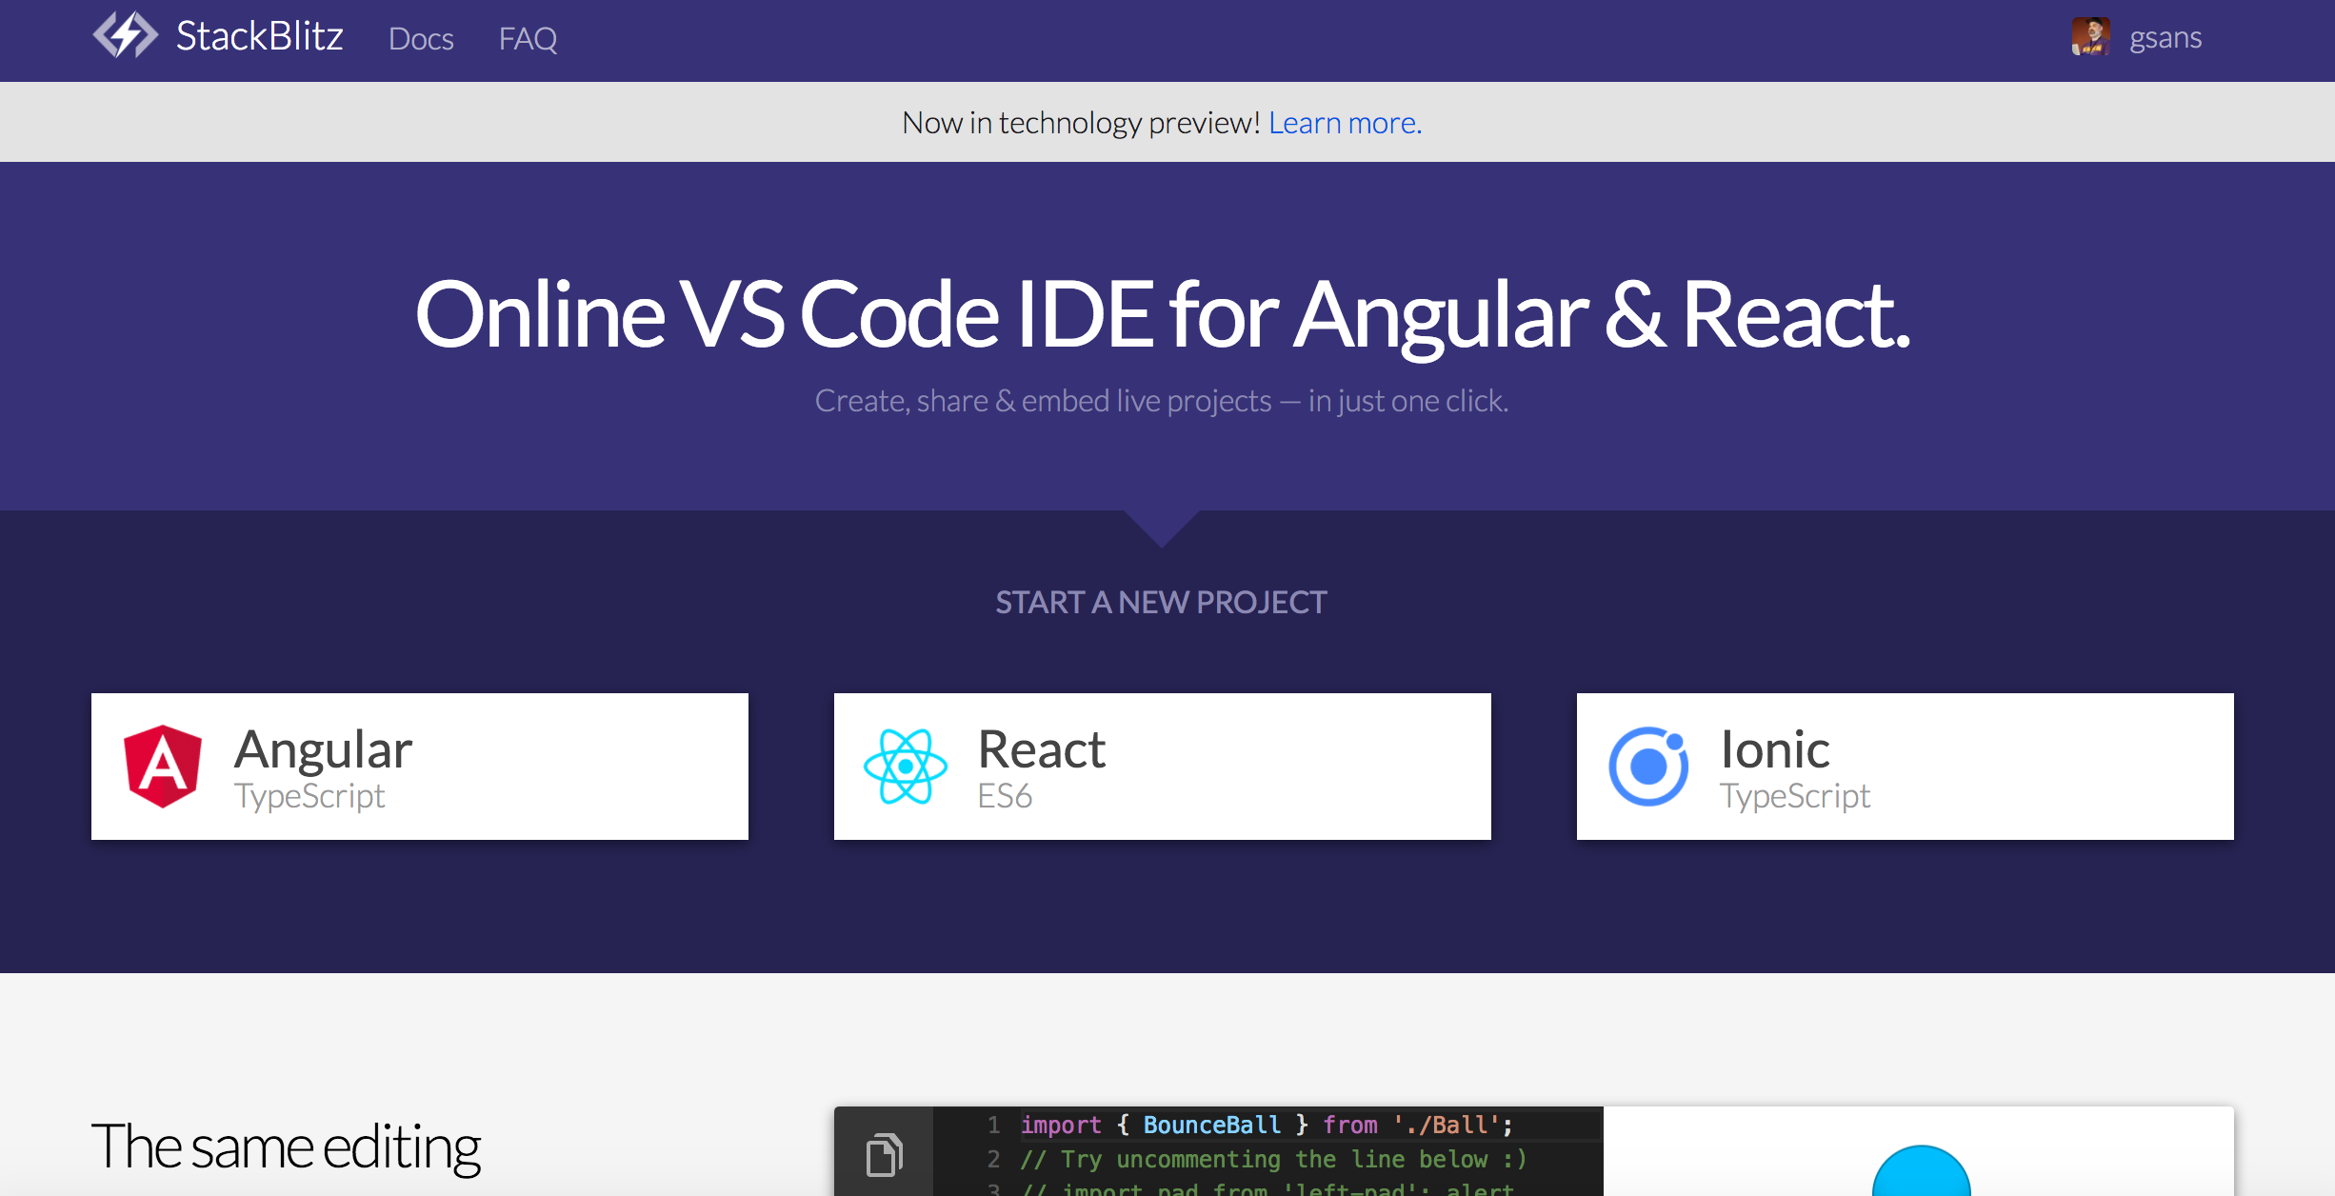The image size is (2335, 1196).
Task: Click the gsans user avatar
Action: pos(2090,37)
